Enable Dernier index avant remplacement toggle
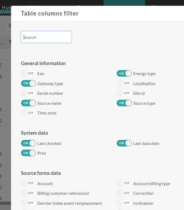This screenshot has width=184, height=210. [28, 203]
